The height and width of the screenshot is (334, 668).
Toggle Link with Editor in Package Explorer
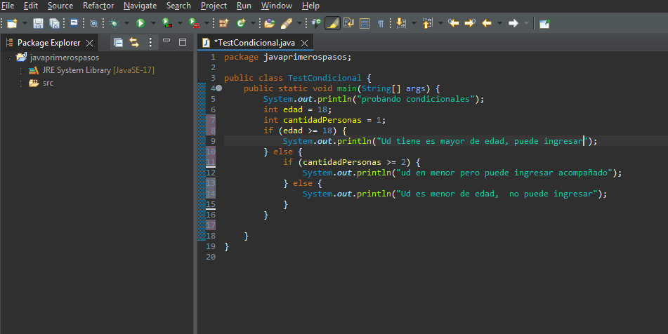point(134,42)
